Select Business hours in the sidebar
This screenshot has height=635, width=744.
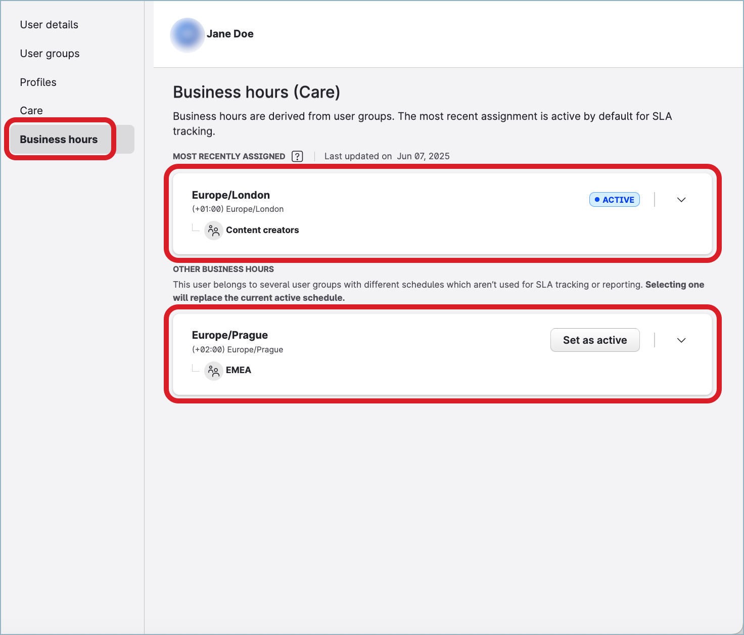point(59,140)
